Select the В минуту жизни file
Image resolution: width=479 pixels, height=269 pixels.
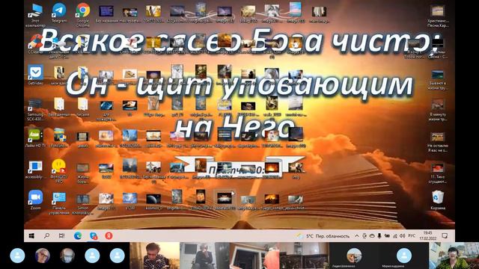(x=438, y=110)
